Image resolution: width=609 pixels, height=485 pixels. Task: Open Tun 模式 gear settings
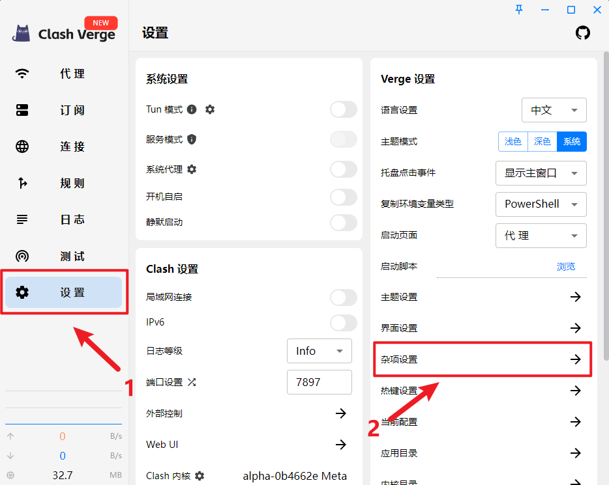(210, 109)
